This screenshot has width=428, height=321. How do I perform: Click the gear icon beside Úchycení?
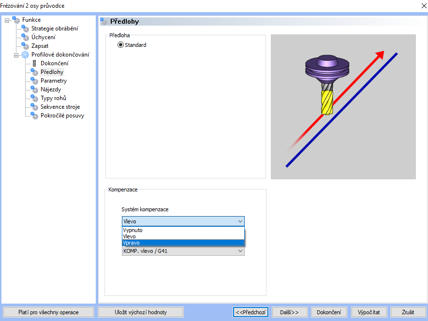coord(25,37)
